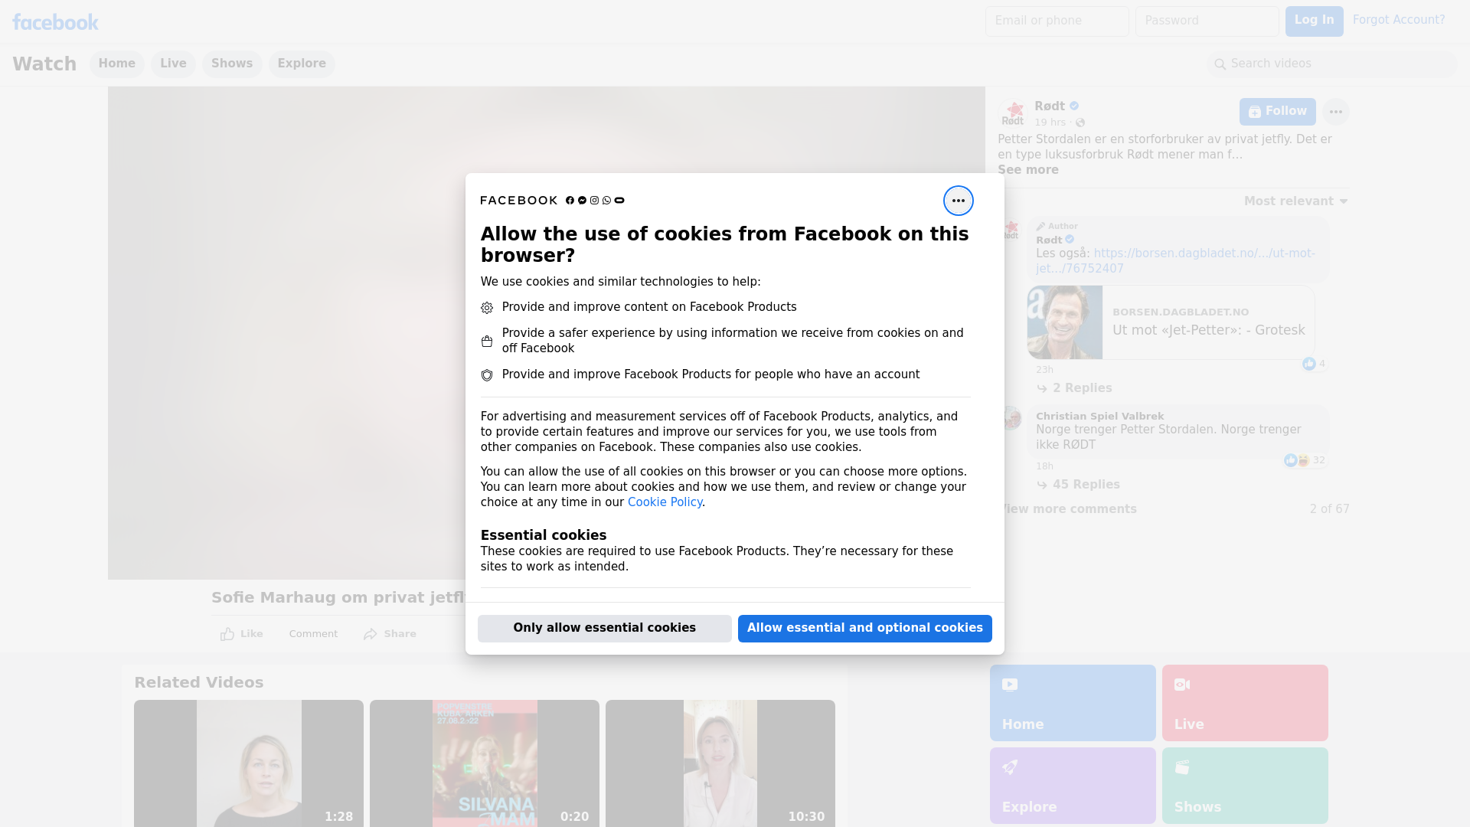Open the Rødt page avatar
The width and height of the screenshot is (1470, 827).
click(x=1012, y=113)
